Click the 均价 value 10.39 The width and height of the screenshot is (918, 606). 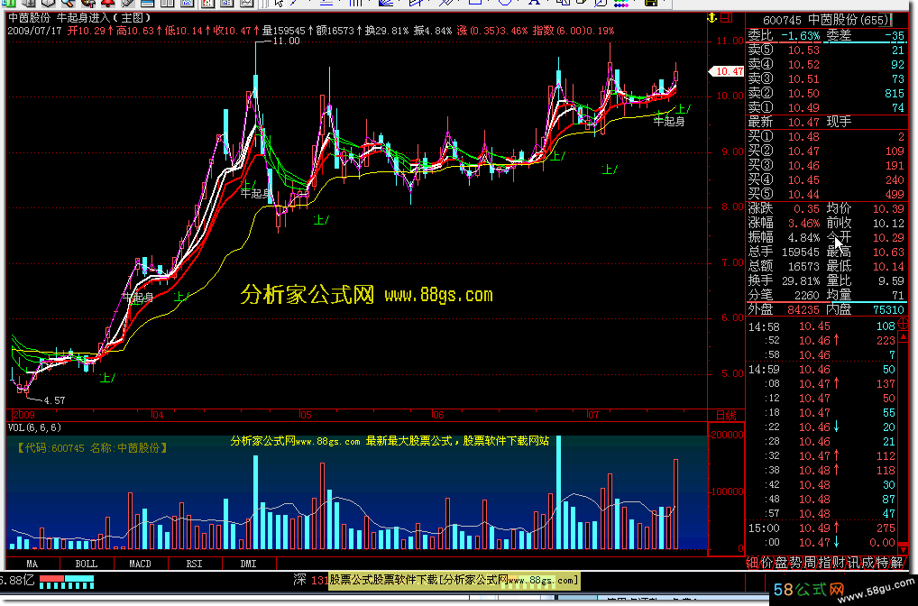[888, 209]
